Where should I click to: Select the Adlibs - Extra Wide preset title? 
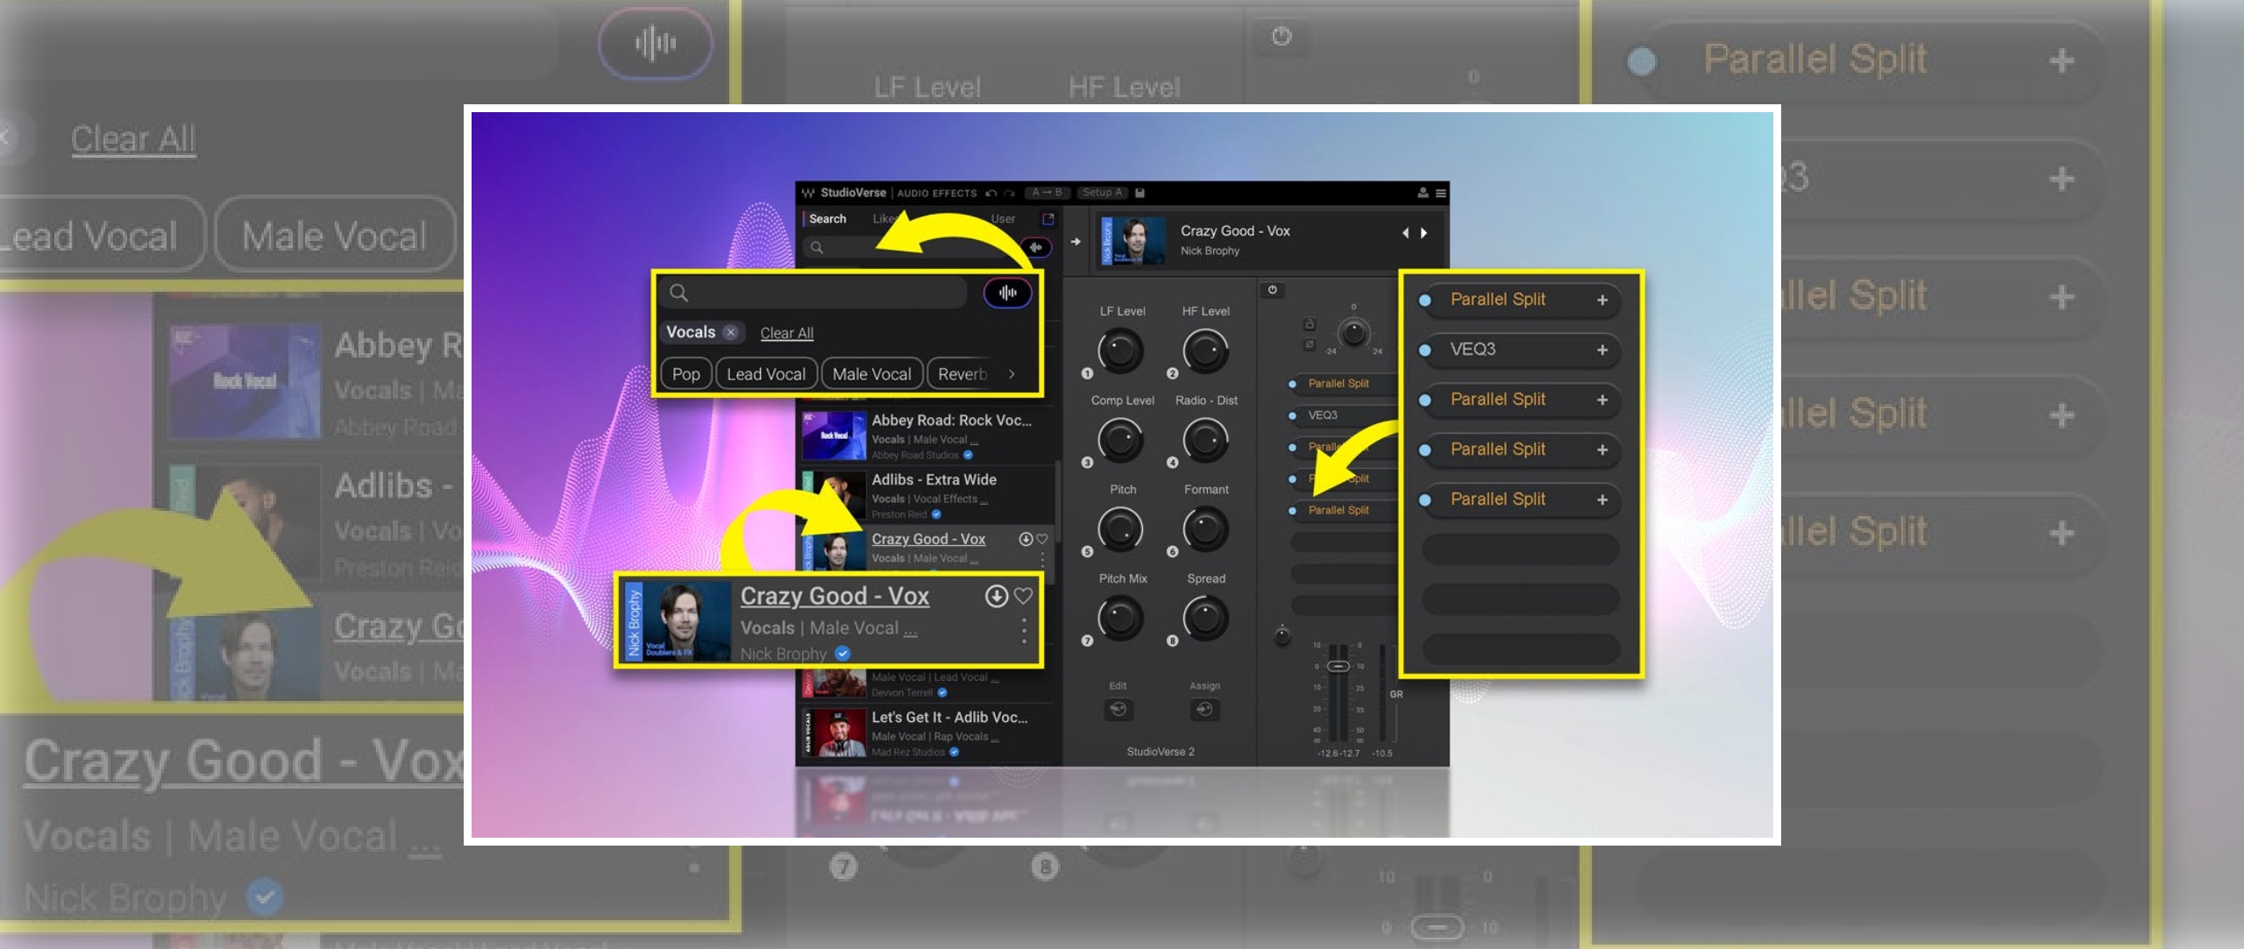934,480
